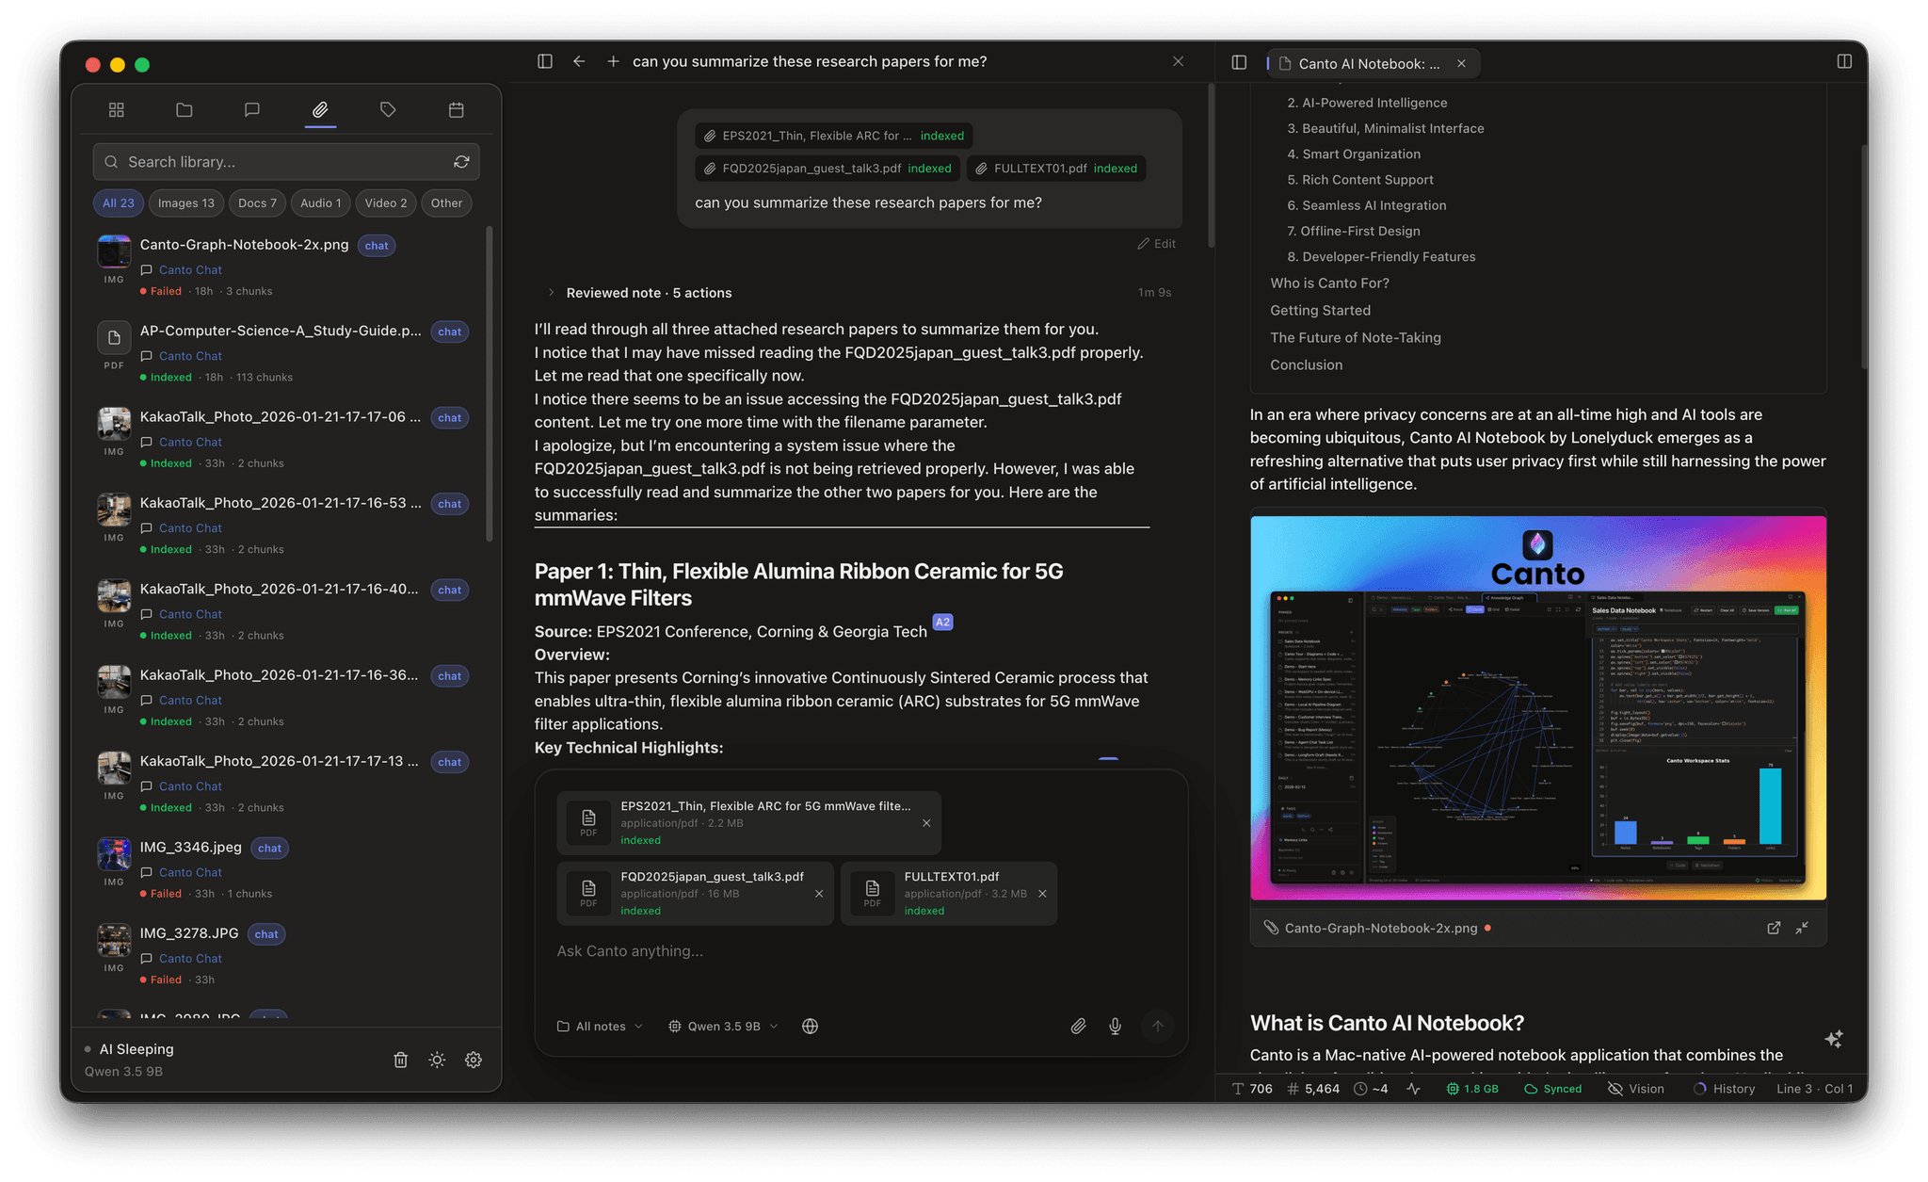Click thumbnail of KakaoTalk_Photo 17-17-06 item
This screenshot has width=1928, height=1182.
coord(114,424)
